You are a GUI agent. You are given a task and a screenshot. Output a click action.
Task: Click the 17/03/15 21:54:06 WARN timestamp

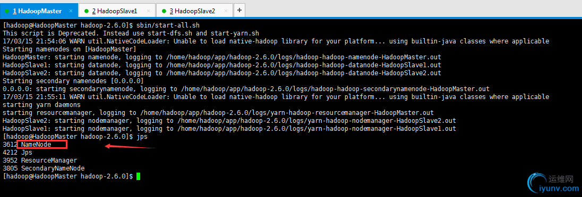(34, 41)
